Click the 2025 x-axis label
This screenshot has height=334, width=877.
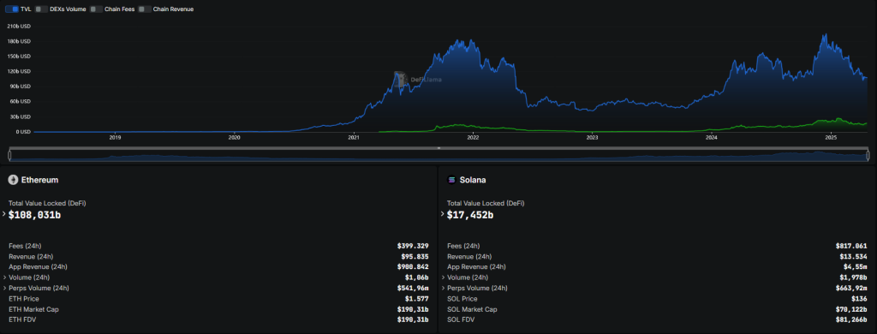pyautogui.click(x=831, y=137)
